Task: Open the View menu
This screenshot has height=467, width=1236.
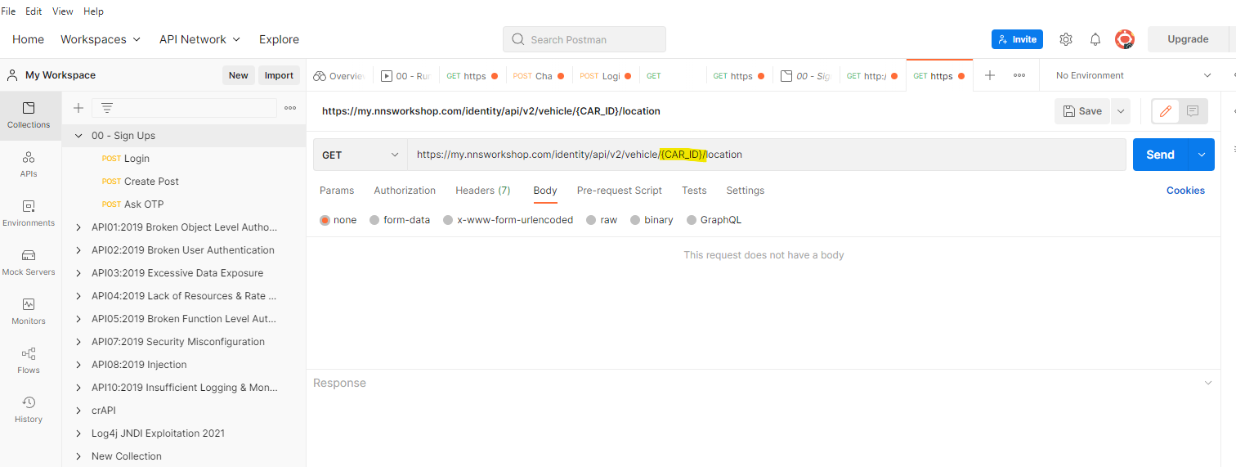Action: coord(63,11)
